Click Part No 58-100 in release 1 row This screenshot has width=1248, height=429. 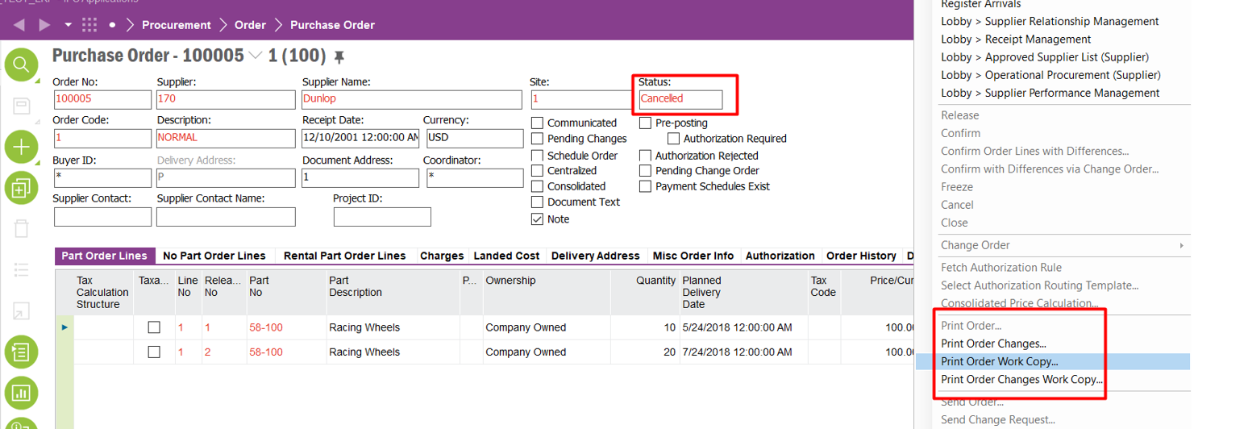pyautogui.click(x=265, y=327)
